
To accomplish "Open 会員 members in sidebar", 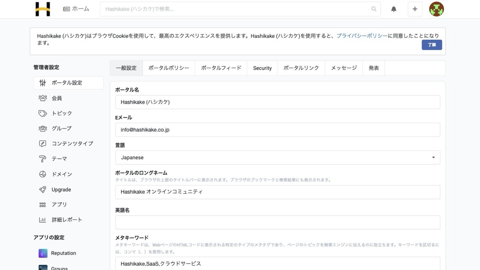I will pos(56,98).
